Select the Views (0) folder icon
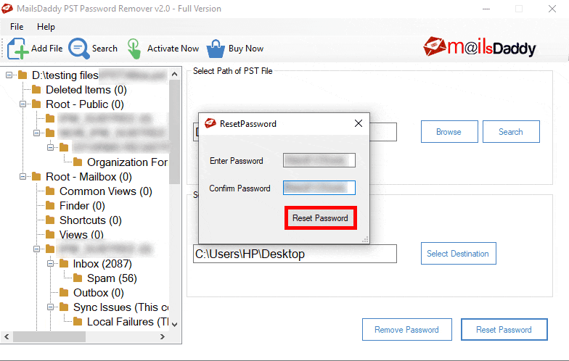Image resolution: width=569 pixels, height=361 pixels. 50,235
